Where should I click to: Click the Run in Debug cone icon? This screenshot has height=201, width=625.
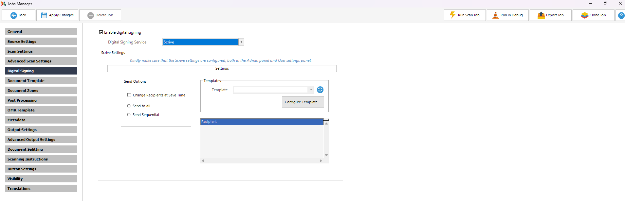(496, 15)
